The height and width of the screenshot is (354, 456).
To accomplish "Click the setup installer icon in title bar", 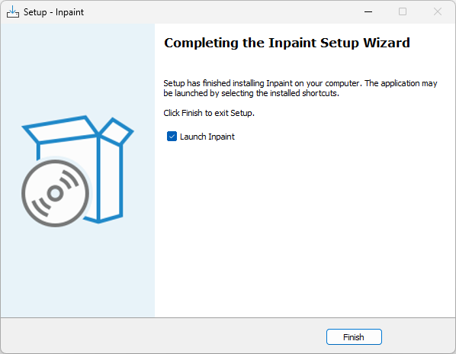I will point(13,12).
